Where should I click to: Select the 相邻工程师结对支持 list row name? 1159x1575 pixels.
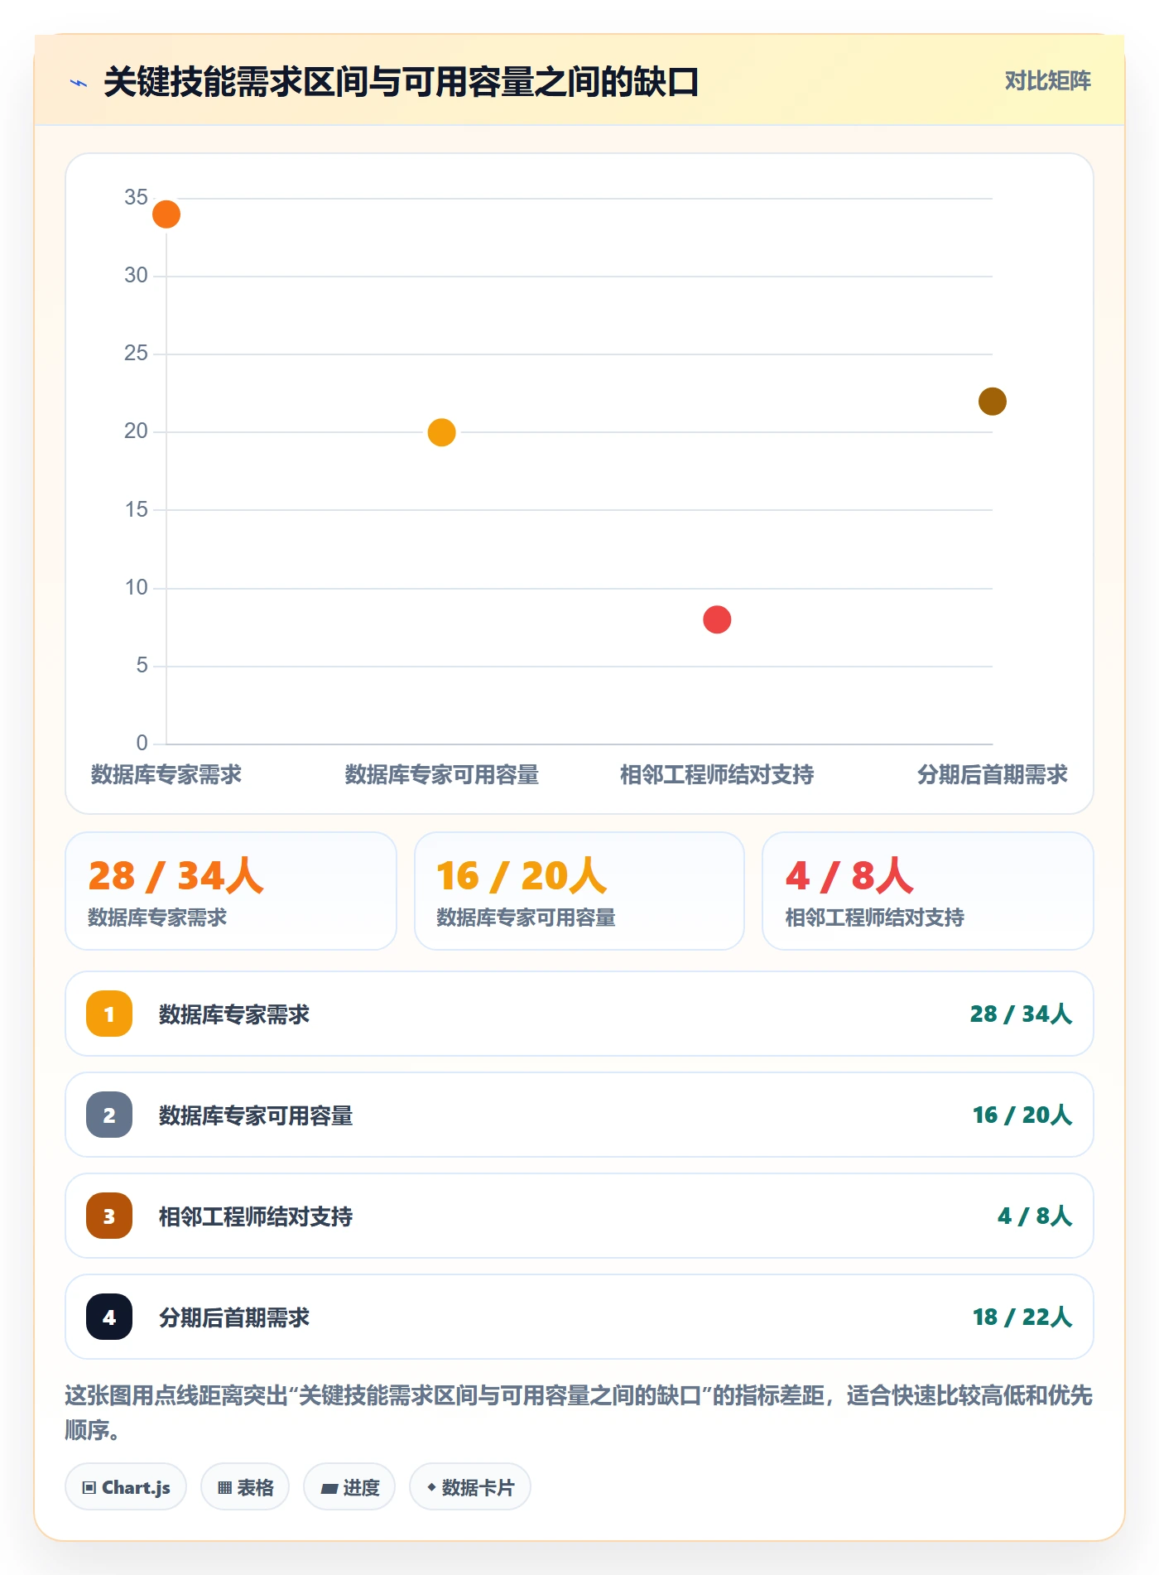coord(256,1216)
